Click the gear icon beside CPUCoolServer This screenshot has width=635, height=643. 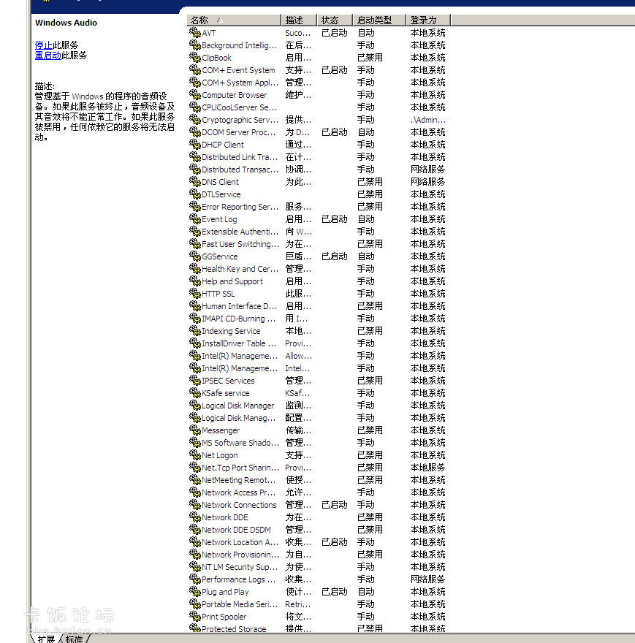[195, 107]
